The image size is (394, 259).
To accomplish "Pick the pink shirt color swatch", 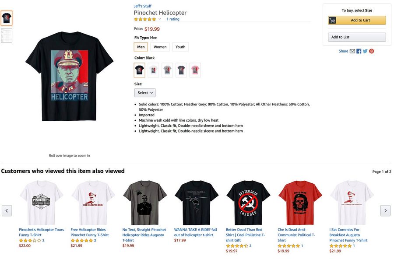I will 195,70.
